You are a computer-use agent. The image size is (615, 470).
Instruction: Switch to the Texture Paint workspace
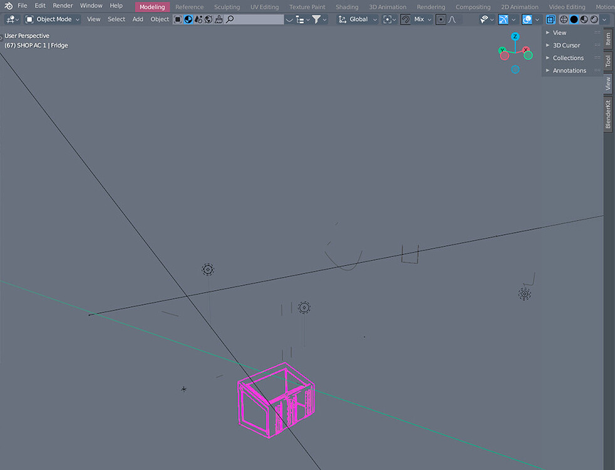pyautogui.click(x=307, y=7)
